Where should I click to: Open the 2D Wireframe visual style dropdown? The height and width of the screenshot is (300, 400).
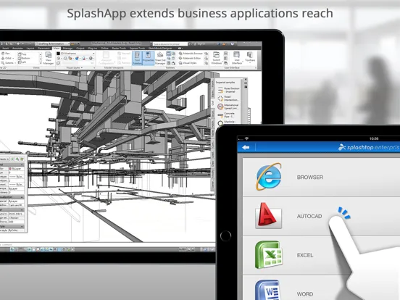pos(75,54)
